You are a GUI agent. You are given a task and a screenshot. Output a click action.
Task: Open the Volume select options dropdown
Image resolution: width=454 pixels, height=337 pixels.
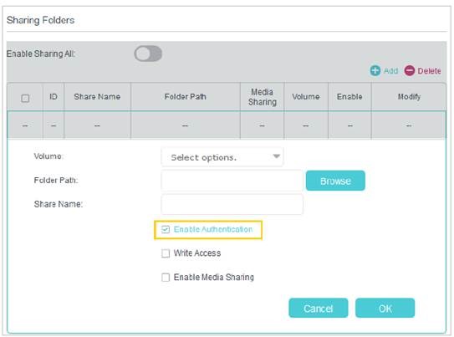point(222,157)
